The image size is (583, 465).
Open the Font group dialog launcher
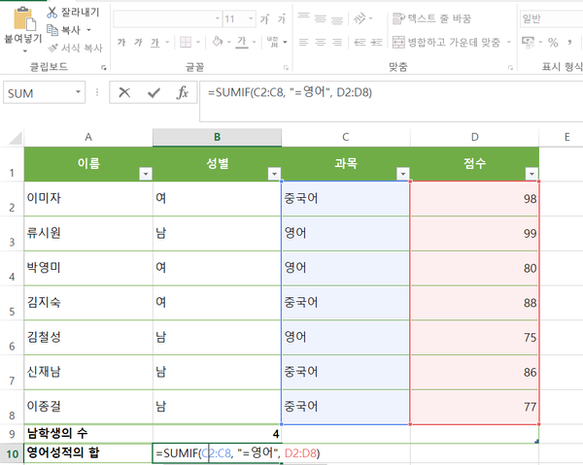point(286,68)
